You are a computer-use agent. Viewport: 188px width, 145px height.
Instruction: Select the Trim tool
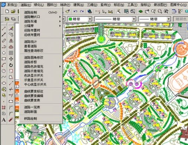11,89
